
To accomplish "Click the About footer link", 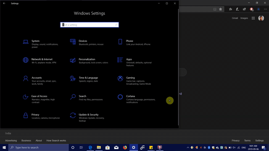I will 39,141.
